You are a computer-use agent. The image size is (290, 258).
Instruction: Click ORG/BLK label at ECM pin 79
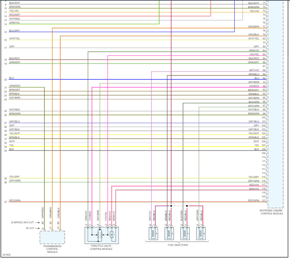pos(254,34)
